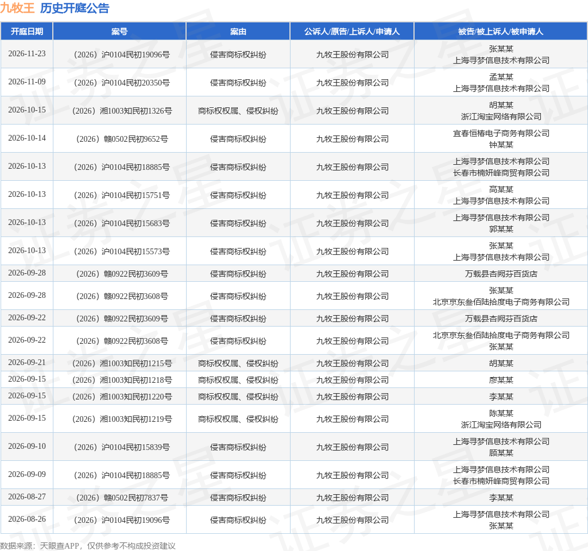Select the 开庭日期 column header
Image resolution: width=588 pixels, height=551 pixels.
click(26, 32)
